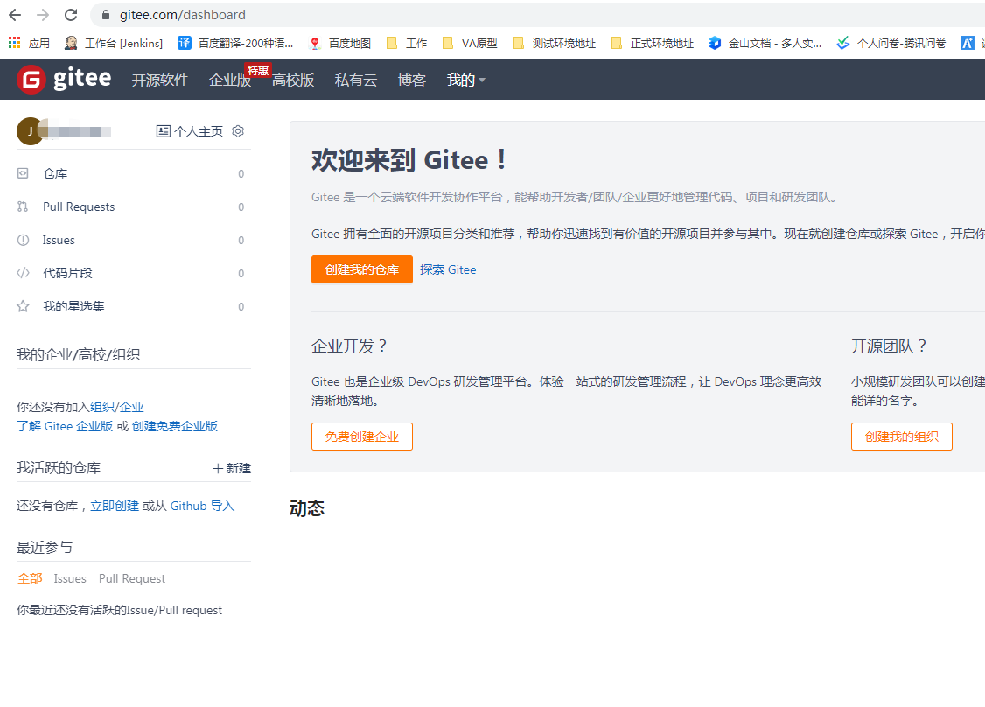Open 私有云 in navigation bar
The image size is (985, 707).
(355, 80)
